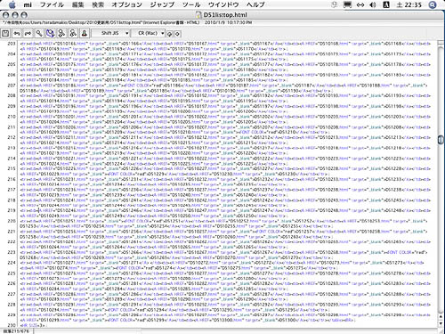Image resolution: width=445 pixels, height=334 pixels.
Task: Click line number 203
Action: (x=12, y=44)
